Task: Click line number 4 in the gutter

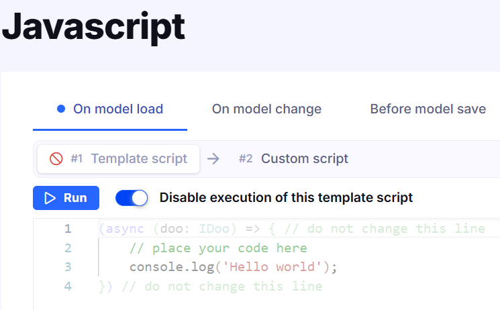Action: pyautogui.click(x=68, y=287)
